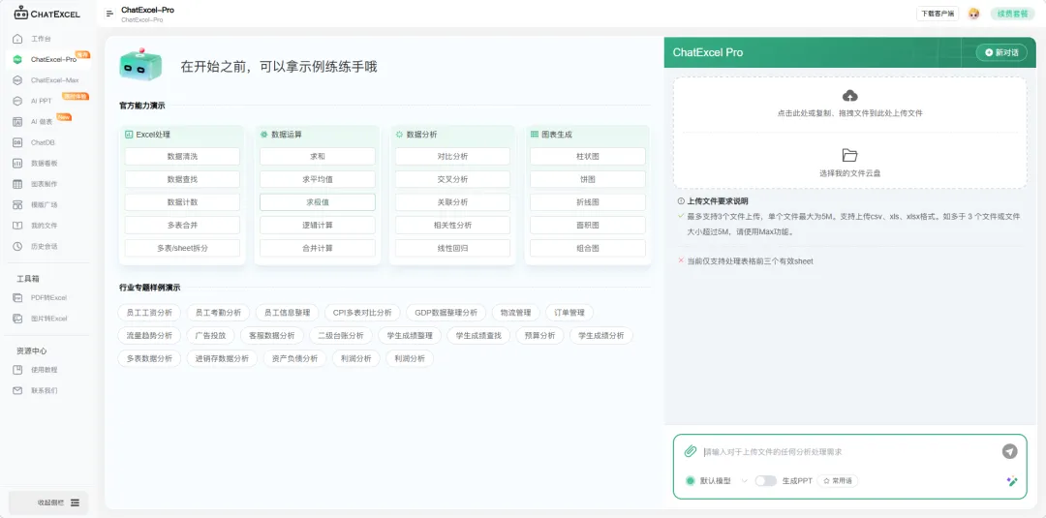Click the magic wand prompt icon

click(x=1012, y=480)
